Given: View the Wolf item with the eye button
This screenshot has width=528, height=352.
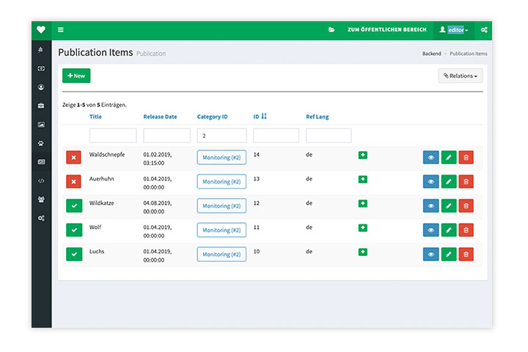Looking at the screenshot, I should pos(431,230).
